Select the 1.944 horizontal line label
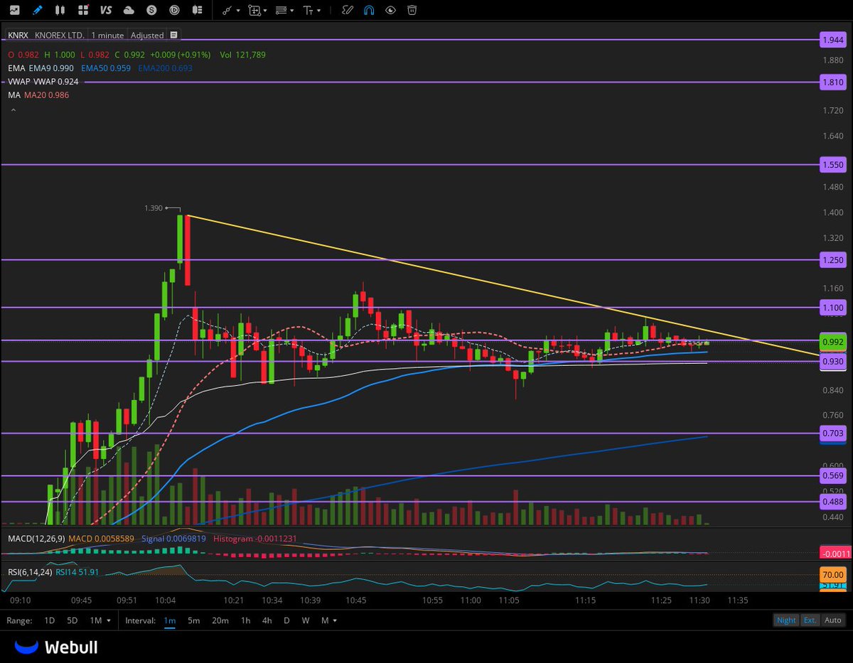Viewport: 853px width, 663px height. click(832, 40)
